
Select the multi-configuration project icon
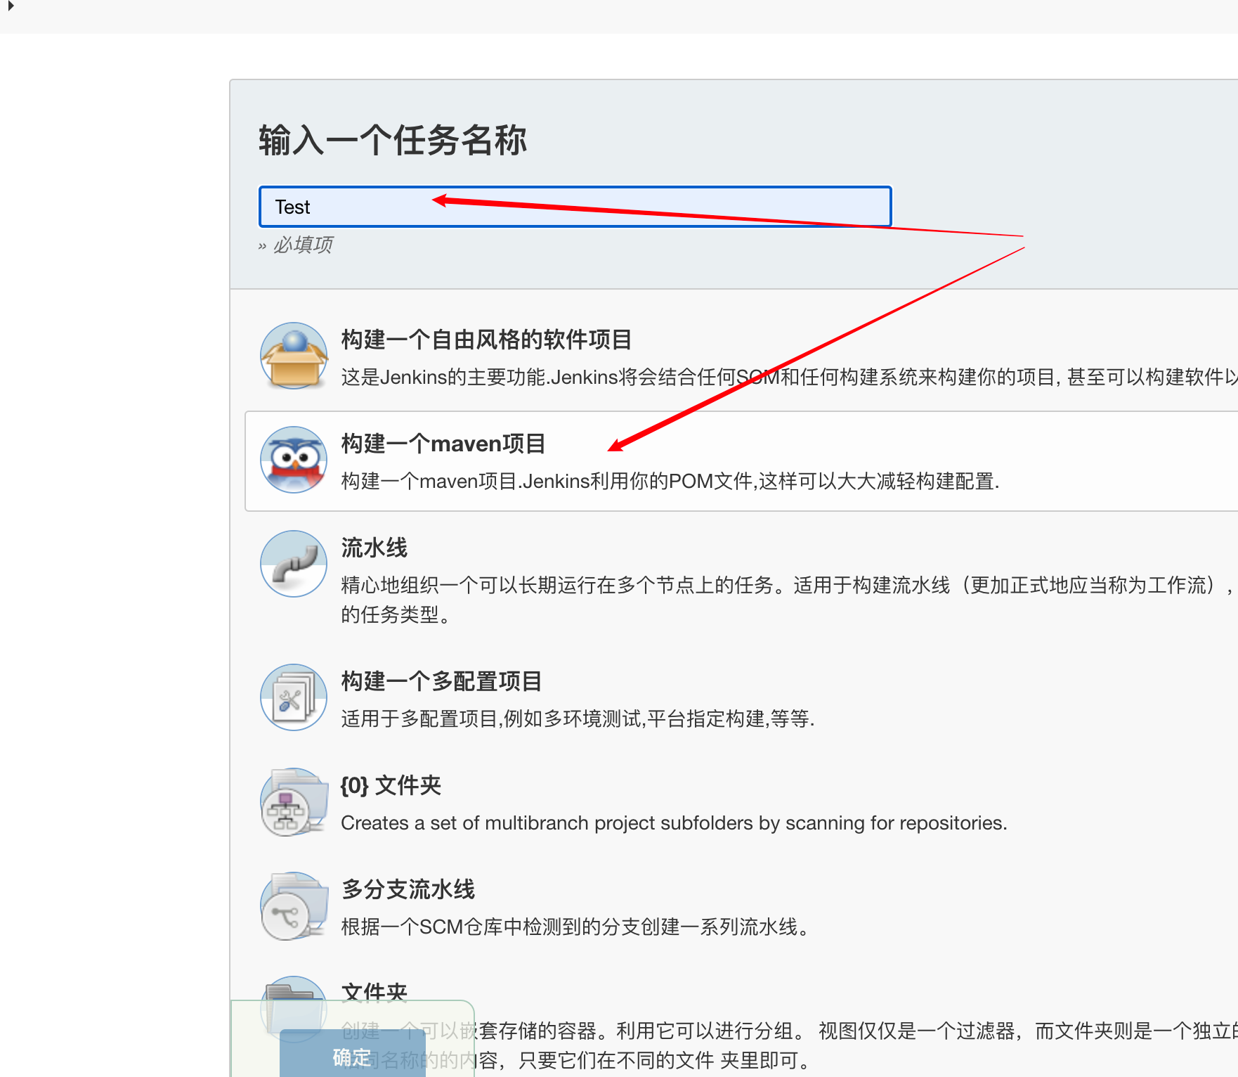point(294,697)
